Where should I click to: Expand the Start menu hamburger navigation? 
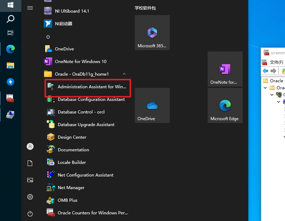(30, 8)
